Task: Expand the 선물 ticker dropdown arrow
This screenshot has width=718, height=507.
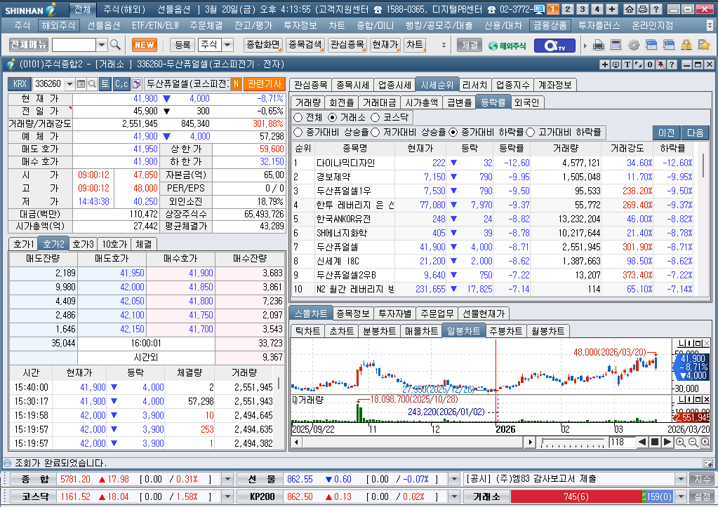Action: [454, 479]
